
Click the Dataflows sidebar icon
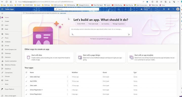coord(2,69)
